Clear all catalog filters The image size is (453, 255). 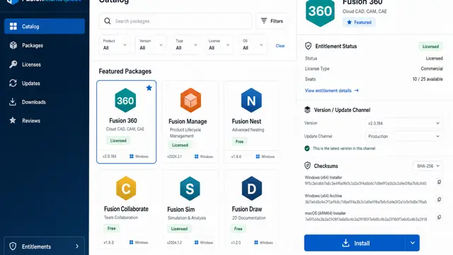(x=280, y=45)
